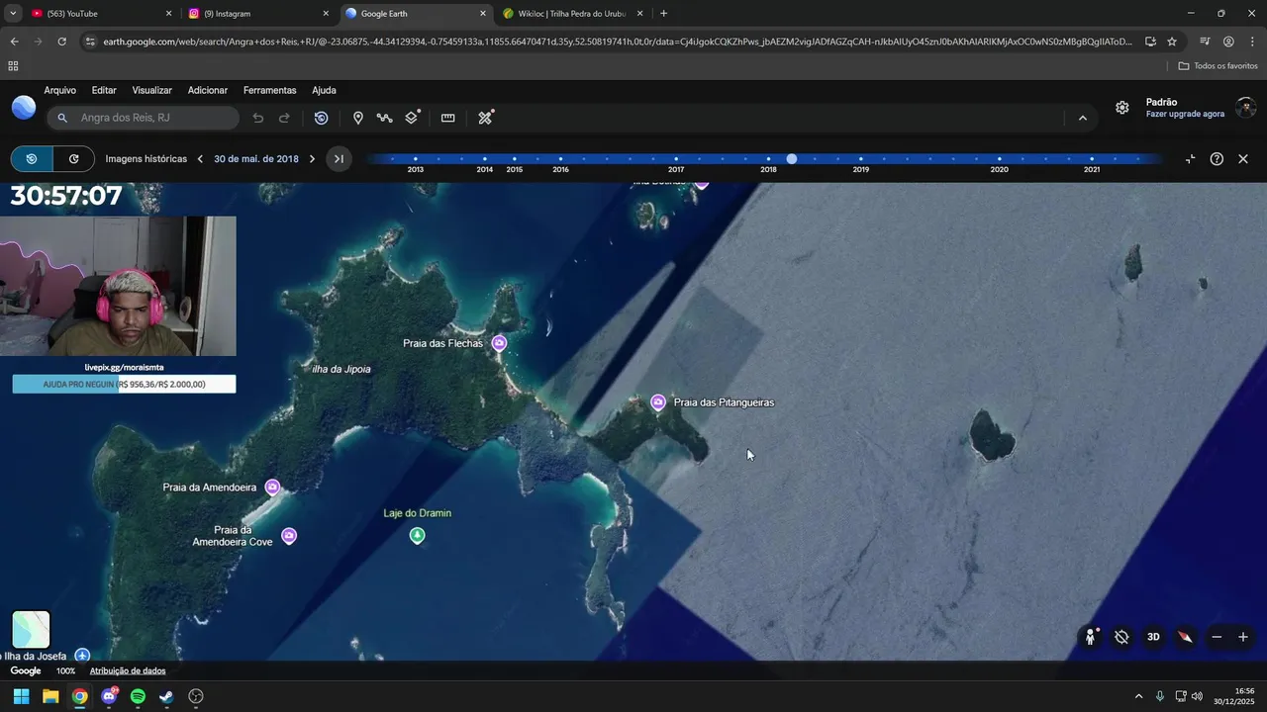Open the Chrome three-dot menu
Viewport: 1267px width, 712px height.
1252,42
